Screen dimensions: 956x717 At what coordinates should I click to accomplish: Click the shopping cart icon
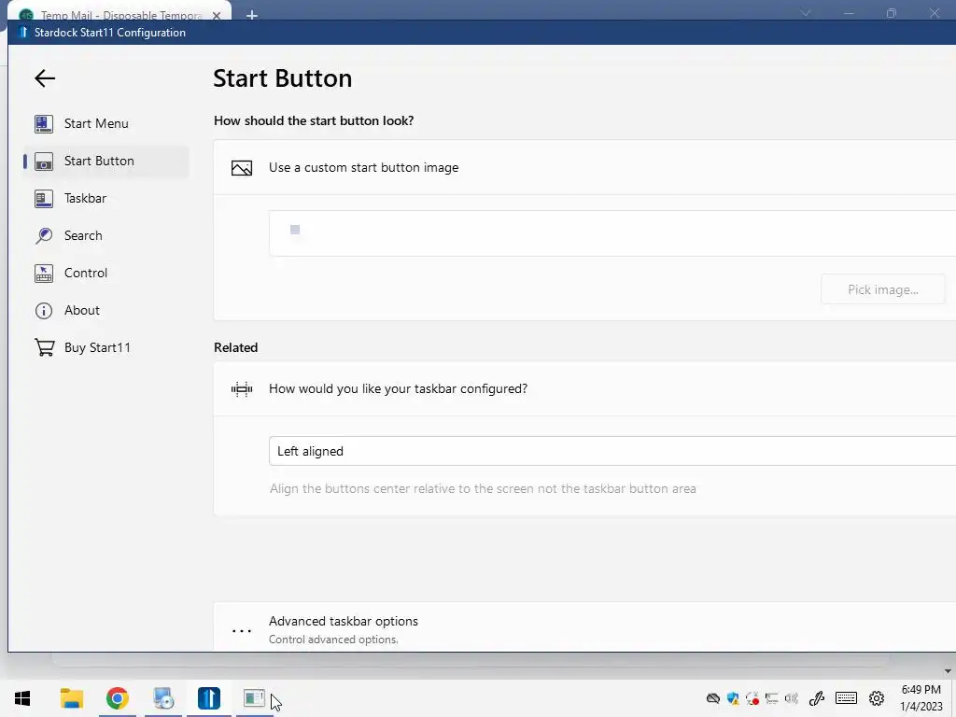(45, 347)
